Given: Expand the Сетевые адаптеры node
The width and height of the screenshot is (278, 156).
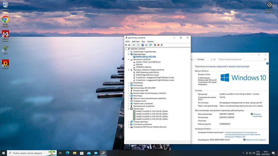Looking at the screenshot, I should coord(129,122).
